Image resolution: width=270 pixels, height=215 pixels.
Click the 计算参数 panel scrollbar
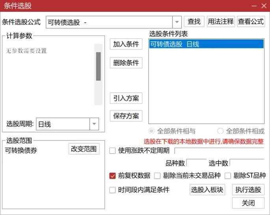[98, 66]
